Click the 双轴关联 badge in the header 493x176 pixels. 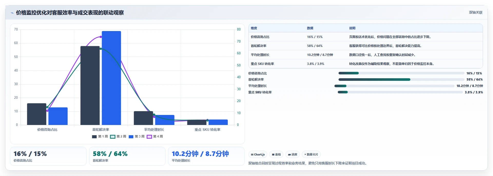[476, 13]
